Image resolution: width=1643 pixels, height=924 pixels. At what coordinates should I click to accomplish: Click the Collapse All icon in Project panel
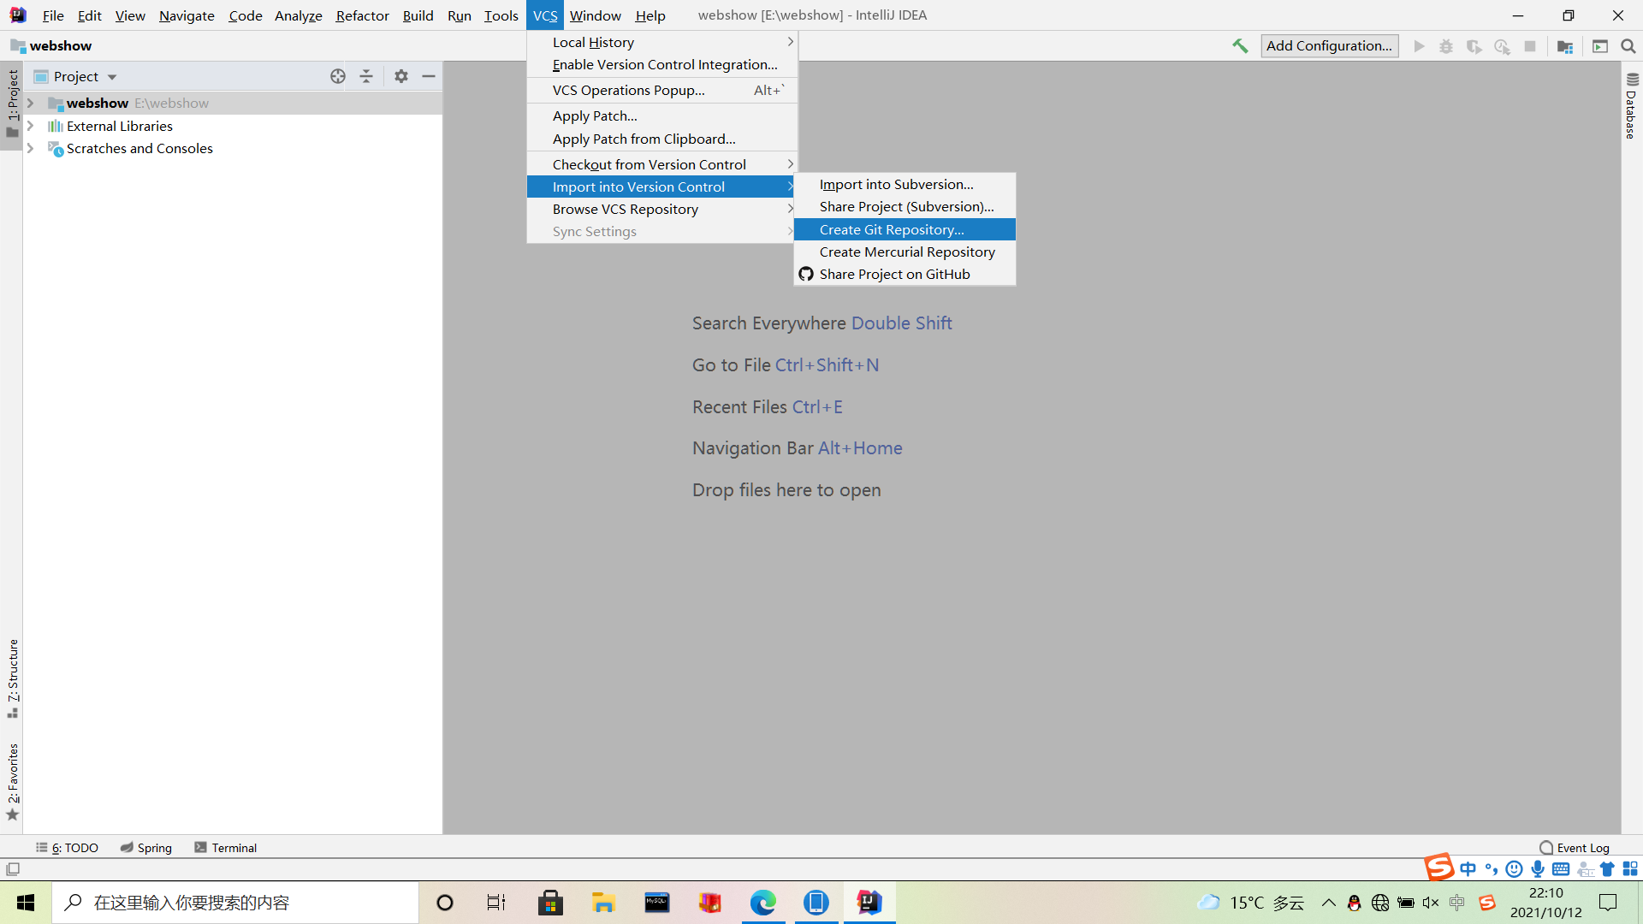[x=366, y=76]
